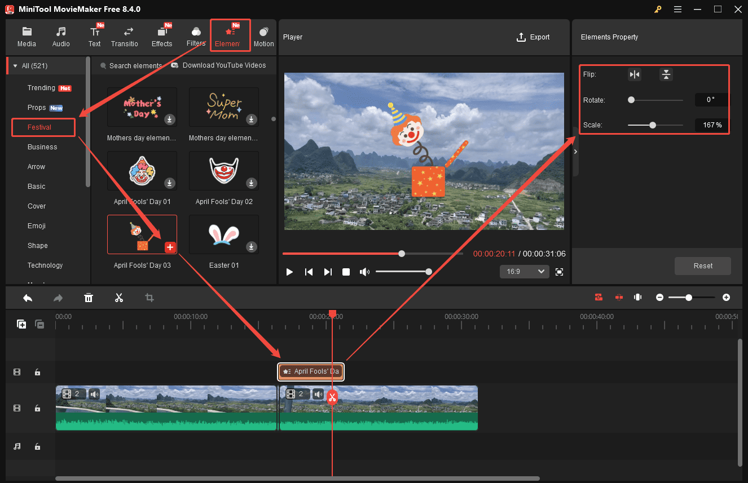
Task: Lock the music track
Action: (37, 446)
